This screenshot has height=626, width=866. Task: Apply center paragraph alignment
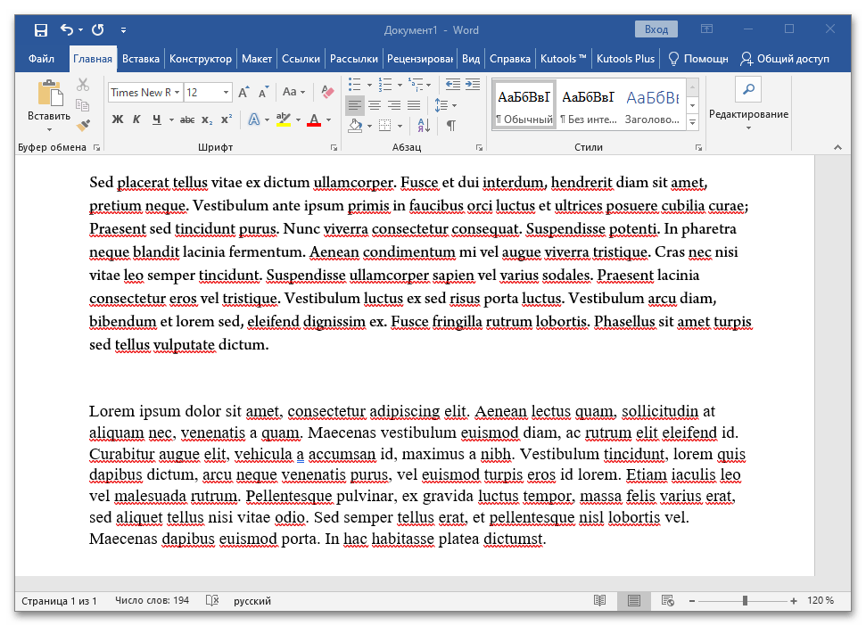coord(375,105)
